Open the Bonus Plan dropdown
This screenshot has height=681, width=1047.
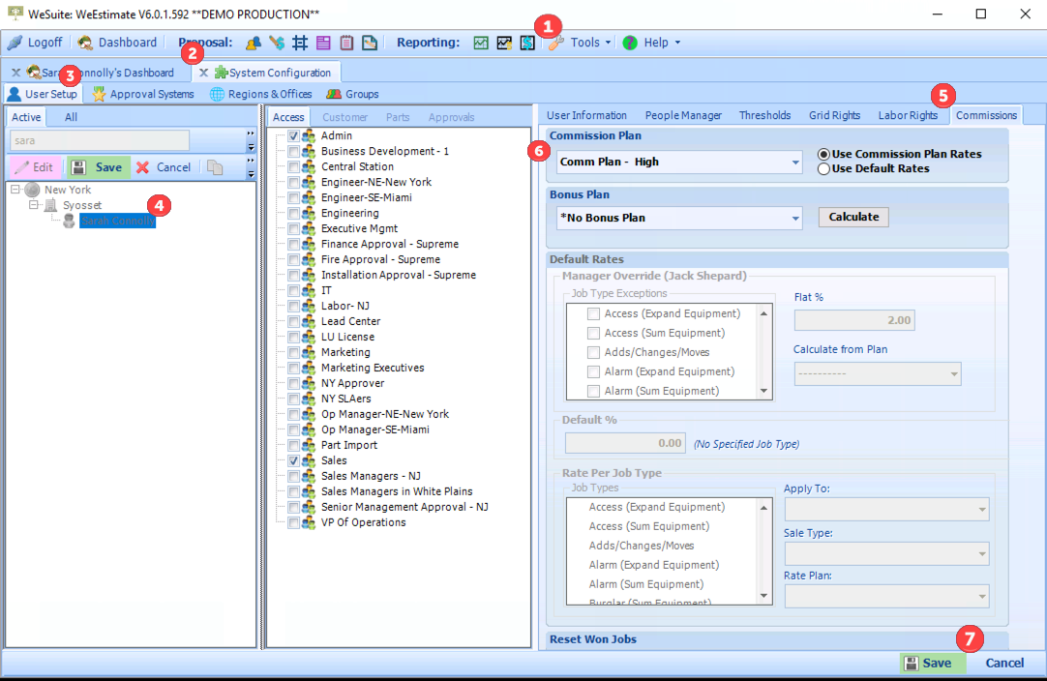tap(795, 219)
